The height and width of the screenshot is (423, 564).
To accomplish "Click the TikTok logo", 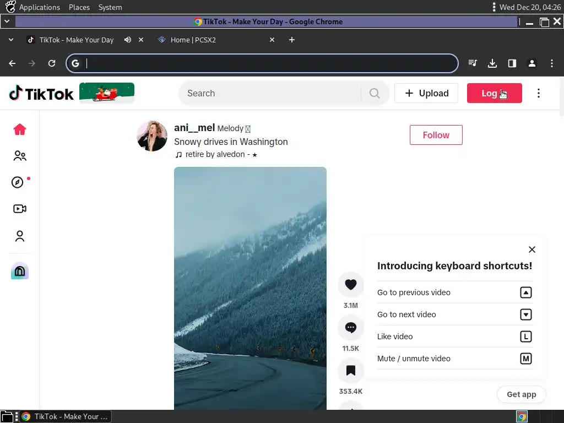I will click(x=41, y=94).
